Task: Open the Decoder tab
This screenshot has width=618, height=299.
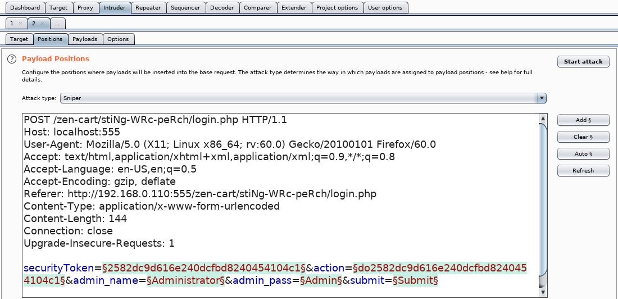Action: [x=222, y=8]
